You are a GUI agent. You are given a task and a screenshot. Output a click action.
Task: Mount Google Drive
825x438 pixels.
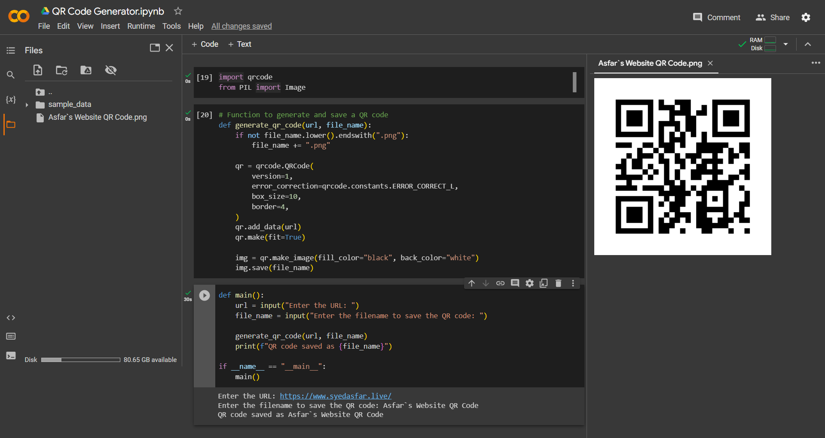tap(86, 70)
